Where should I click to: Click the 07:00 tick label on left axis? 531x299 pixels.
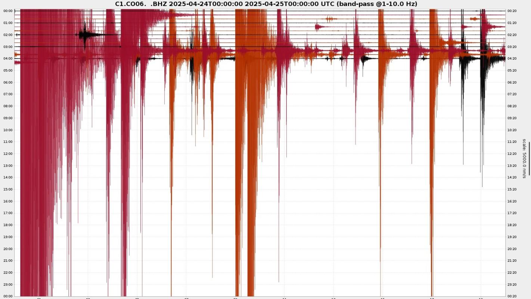pos(8,94)
